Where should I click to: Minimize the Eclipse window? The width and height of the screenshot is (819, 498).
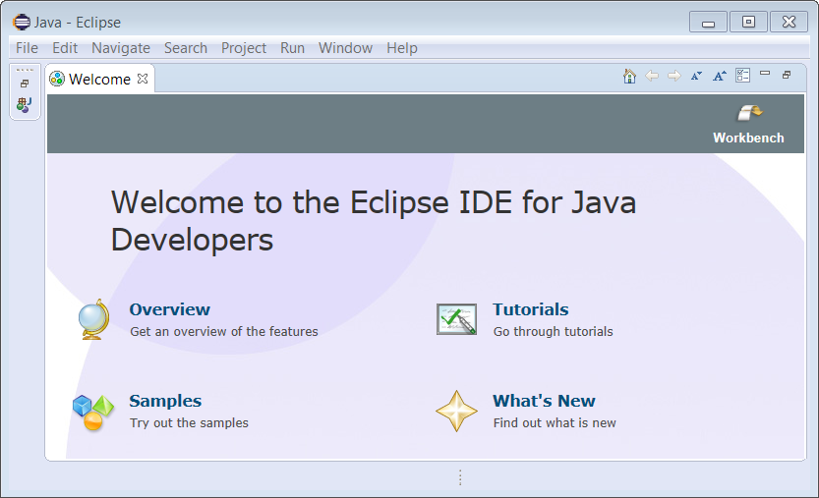tap(708, 22)
